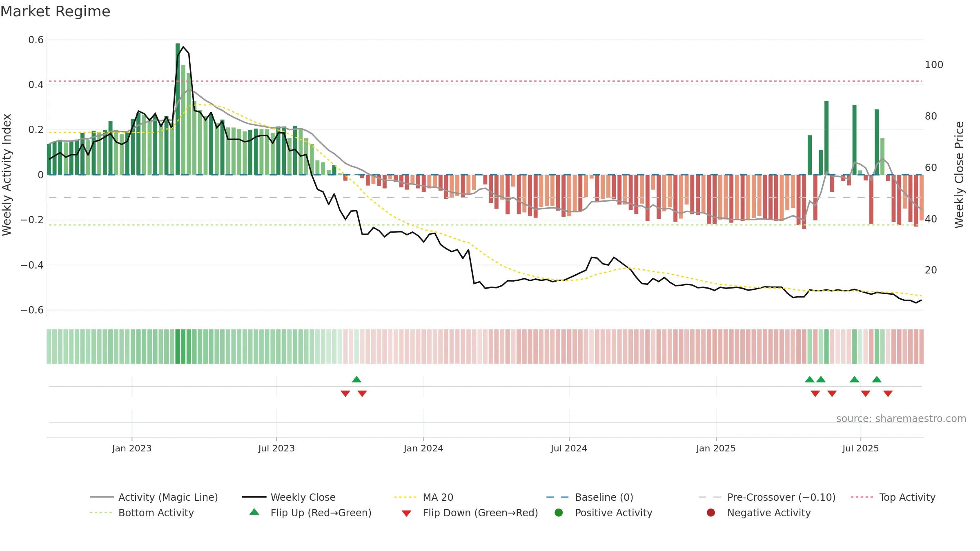Click the 'Jul 2023' x-axis label
980x551 pixels.
point(276,448)
